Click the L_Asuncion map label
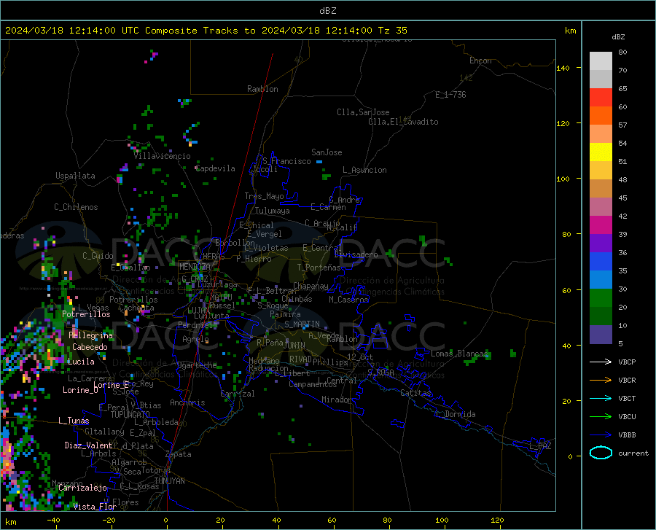 click(364, 170)
